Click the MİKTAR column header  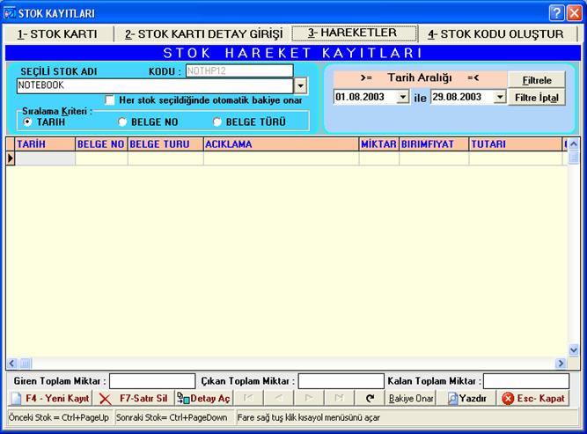click(378, 144)
